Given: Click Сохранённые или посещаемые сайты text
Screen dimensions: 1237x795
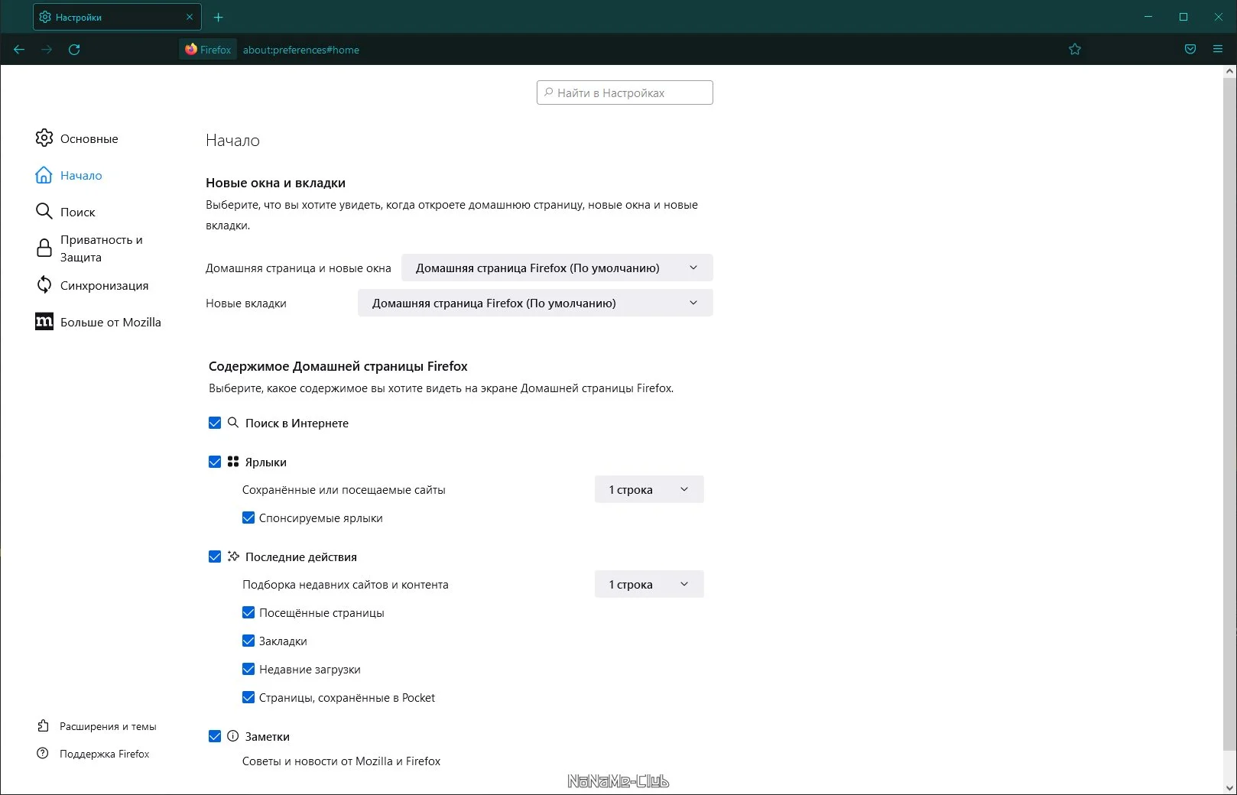Looking at the screenshot, I should click(344, 490).
